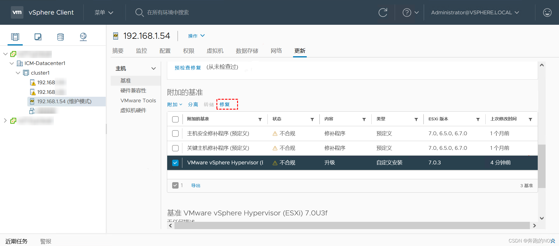
Task: Open the 菜单 dropdown
Action: [x=104, y=13]
